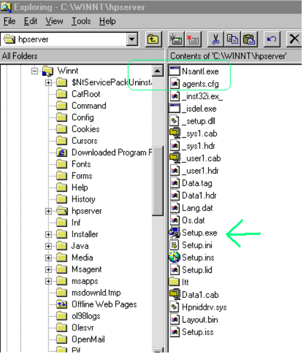Select the Setup.exe file icon

point(175,233)
